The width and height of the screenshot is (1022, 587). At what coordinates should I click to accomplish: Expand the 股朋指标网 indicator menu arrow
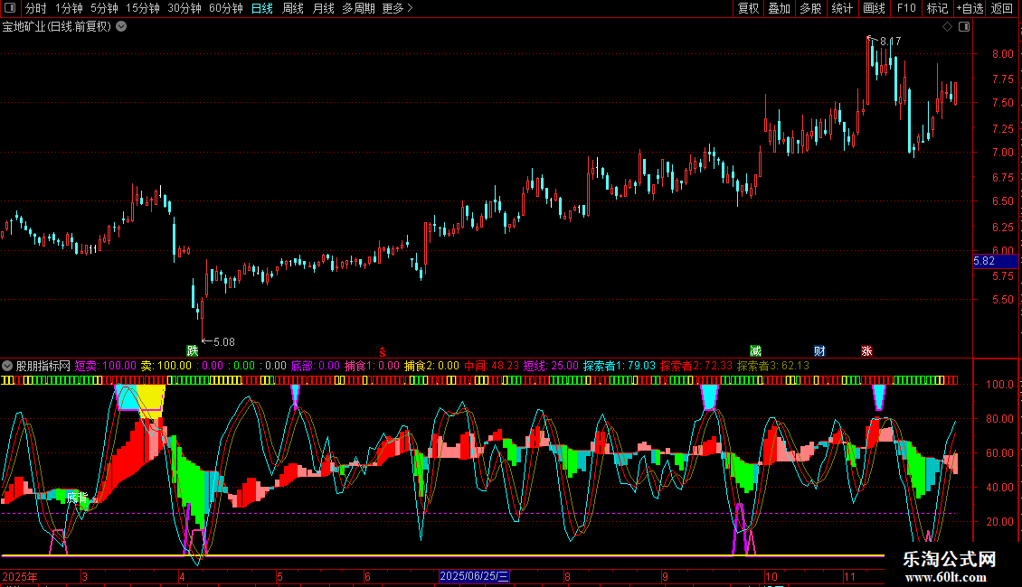pyautogui.click(x=7, y=366)
